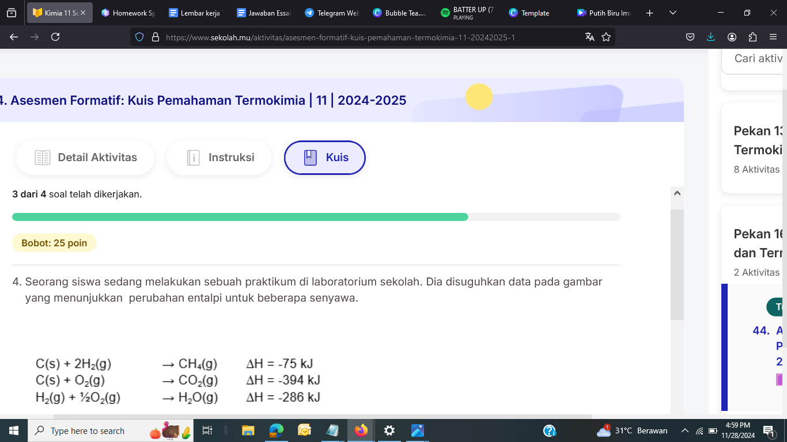Click the CH₄ reaction equation line
The width and height of the screenshot is (787, 442).
click(174, 364)
